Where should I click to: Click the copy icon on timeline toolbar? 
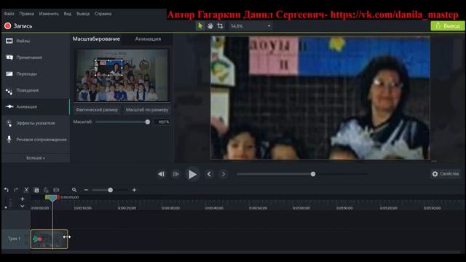pos(36,190)
